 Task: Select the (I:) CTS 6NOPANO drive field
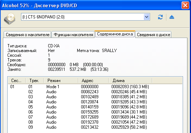coord(86,17)
